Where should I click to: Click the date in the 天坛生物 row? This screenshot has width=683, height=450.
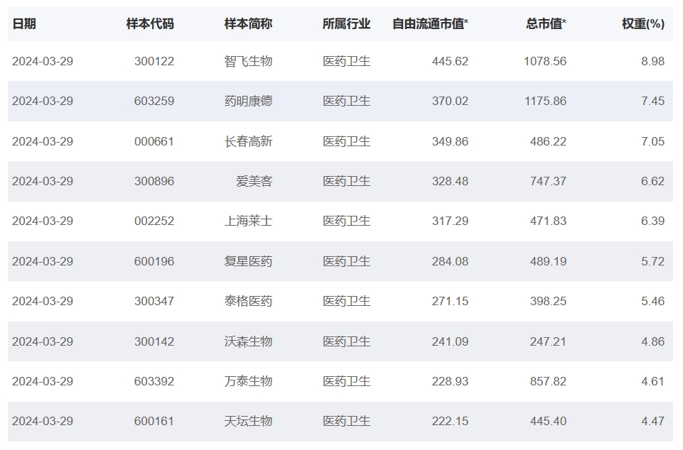[43, 422]
